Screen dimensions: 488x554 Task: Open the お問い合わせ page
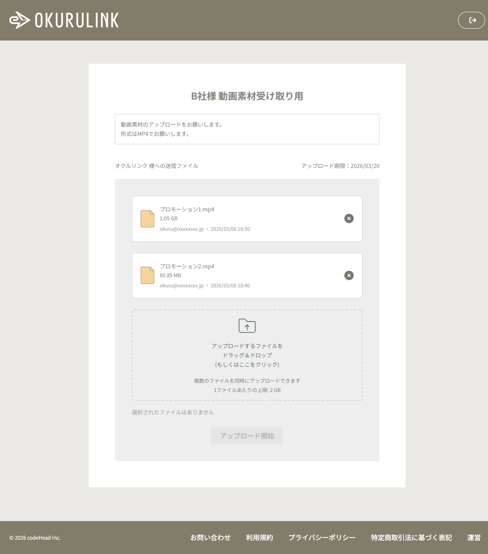click(x=210, y=538)
